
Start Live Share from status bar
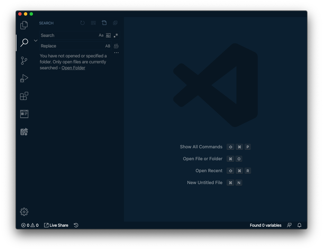(x=56, y=225)
